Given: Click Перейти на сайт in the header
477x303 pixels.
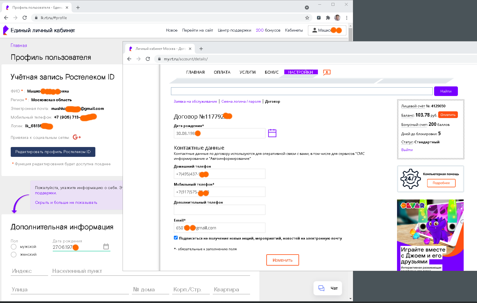Looking at the screenshot, I should [x=198, y=30].
